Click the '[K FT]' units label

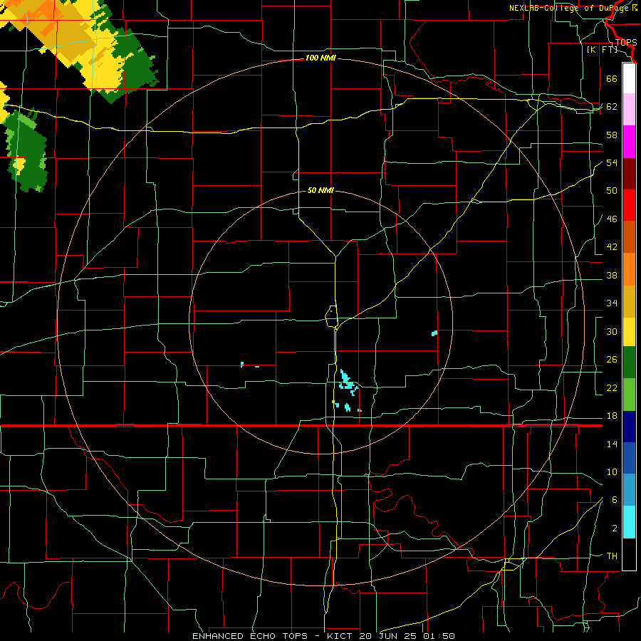pos(602,50)
